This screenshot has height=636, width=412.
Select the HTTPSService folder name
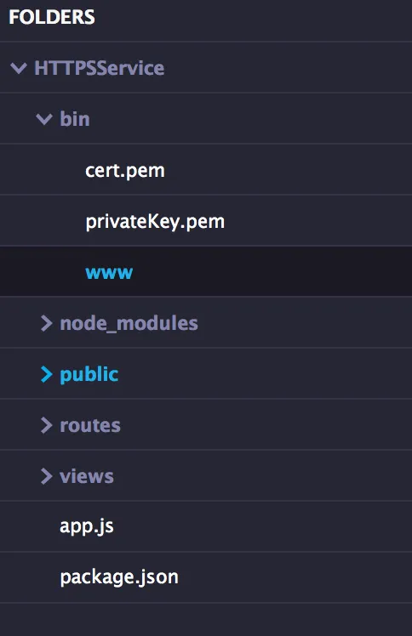100,68
